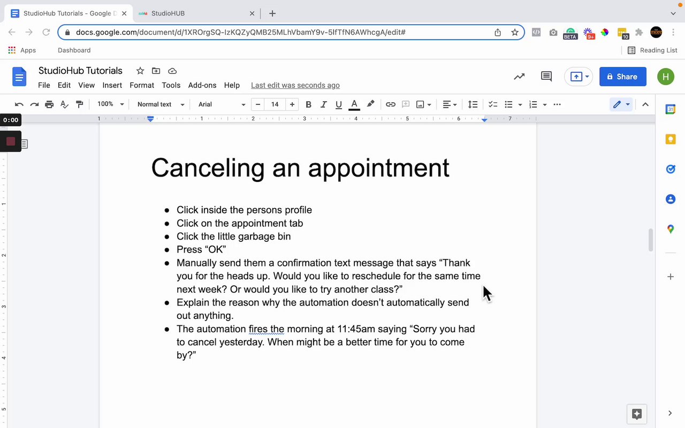Image resolution: width=685 pixels, height=428 pixels.
Task: Open the Tools menu
Action: (x=171, y=85)
